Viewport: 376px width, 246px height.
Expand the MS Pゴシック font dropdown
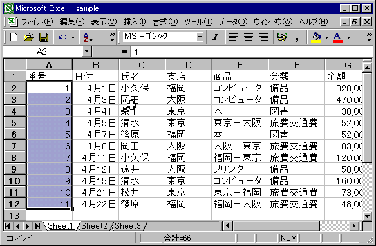(x=200, y=37)
